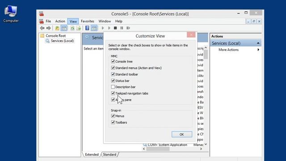Expand the More Actions submenu arrow
The height and width of the screenshot is (161, 286).
pyautogui.click(x=258, y=50)
